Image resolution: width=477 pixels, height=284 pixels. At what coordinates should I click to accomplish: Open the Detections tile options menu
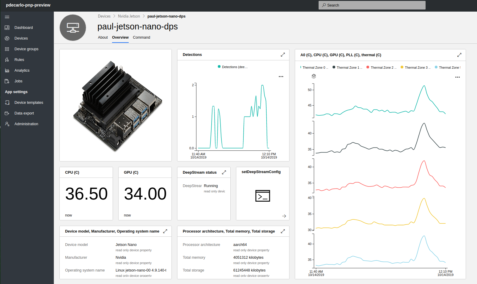pos(281,77)
